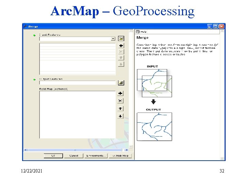This screenshot has width=245, height=183.
Task: Click the Merge heading in Help pane
Action: (x=142, y=38)
